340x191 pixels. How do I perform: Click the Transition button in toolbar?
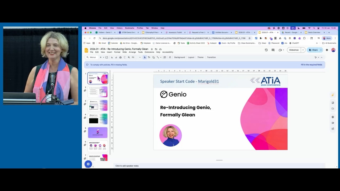tap(211, 57)
